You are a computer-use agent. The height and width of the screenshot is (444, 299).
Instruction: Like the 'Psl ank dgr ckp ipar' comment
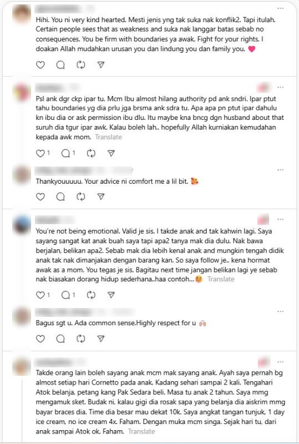(43, 153)
